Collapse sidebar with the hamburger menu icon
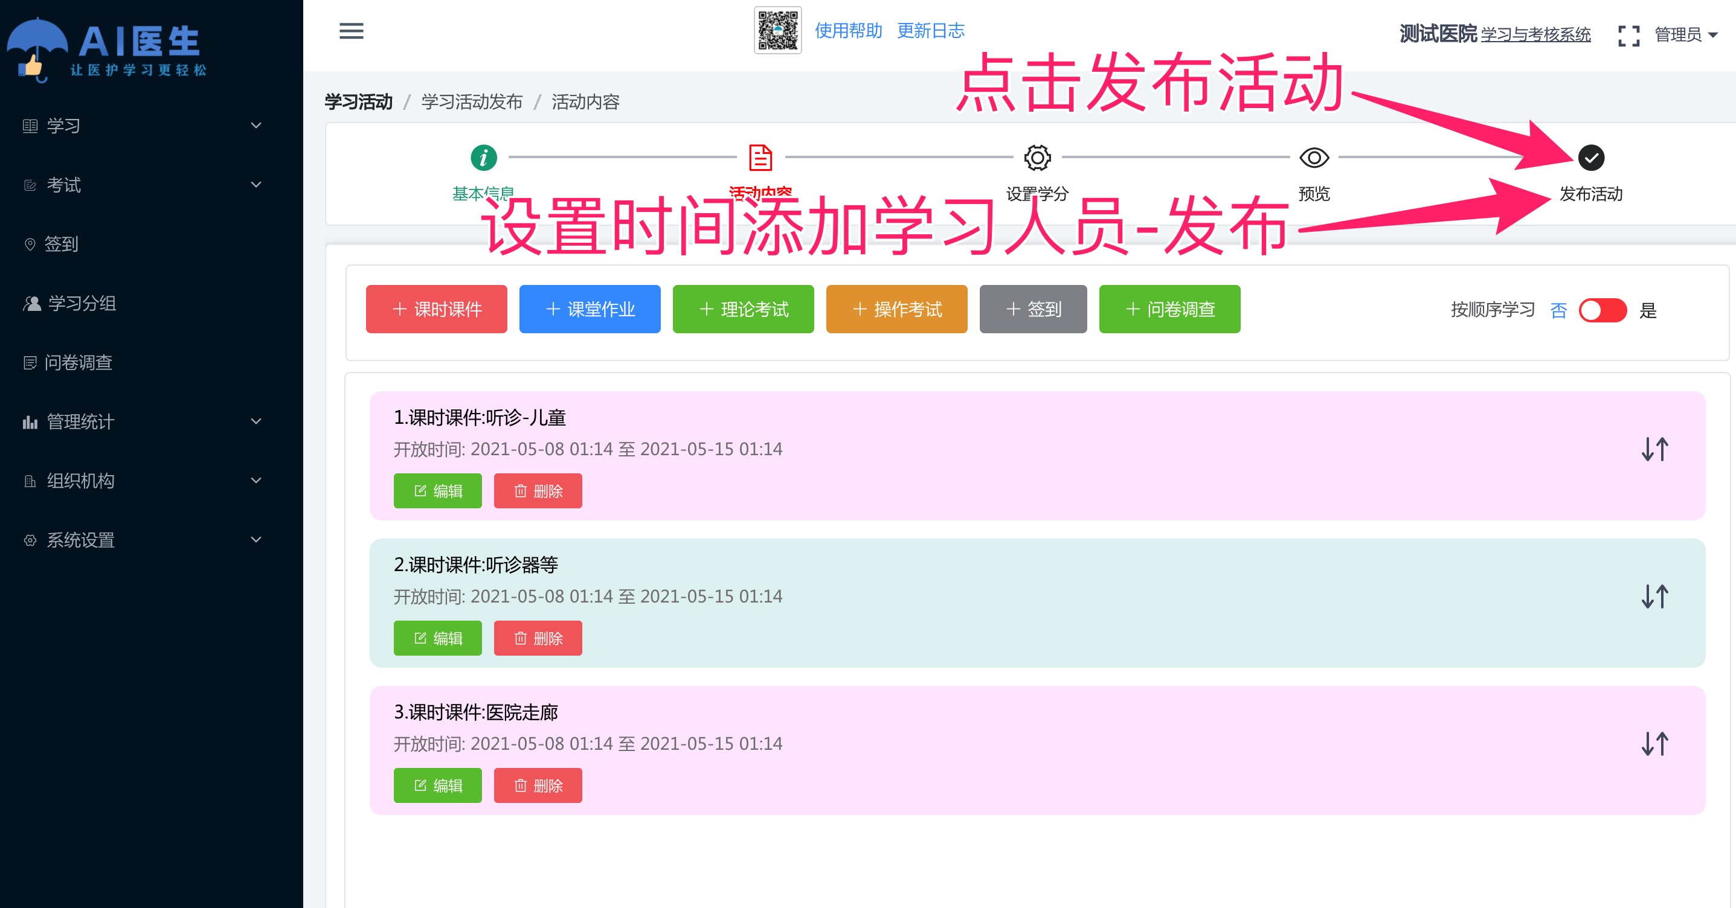 click(x=351, y=31)
